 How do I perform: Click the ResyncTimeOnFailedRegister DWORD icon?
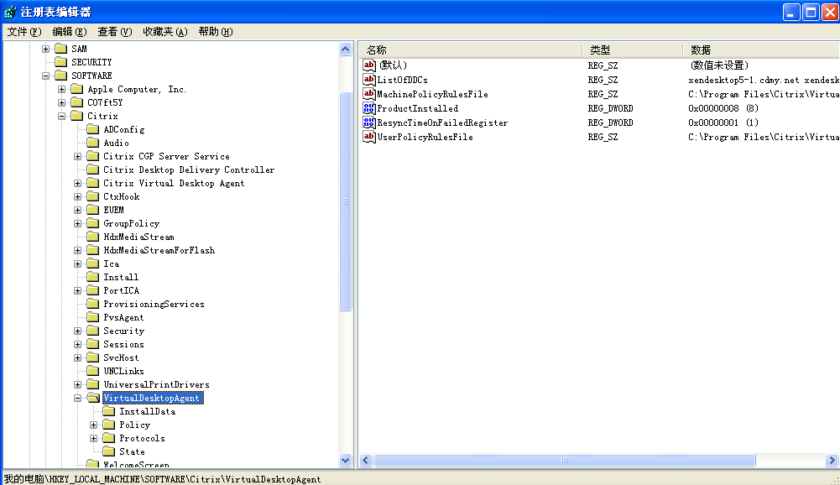click(x=368, y=123)
